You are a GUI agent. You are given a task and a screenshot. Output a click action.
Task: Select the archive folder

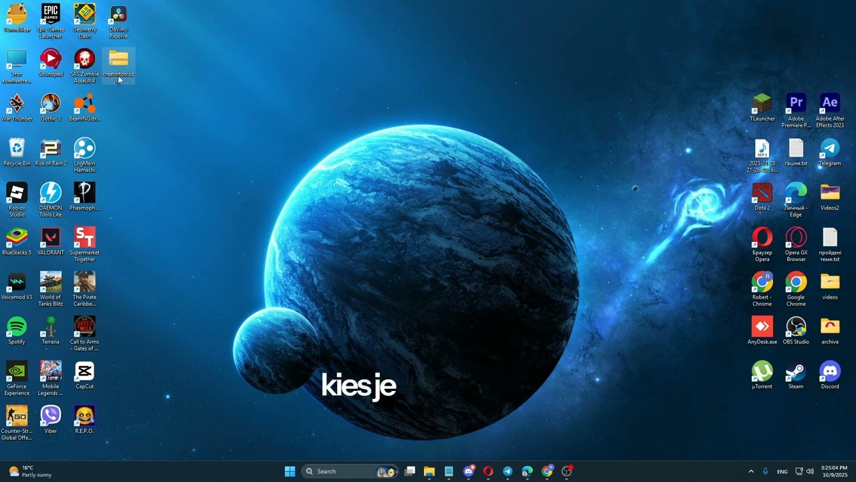pyautogui.click(x=830, y=331)
